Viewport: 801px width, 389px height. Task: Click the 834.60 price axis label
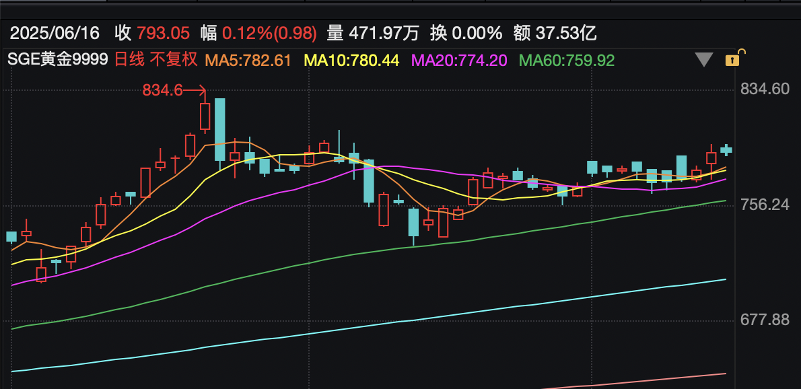click(x=765, y=90)
